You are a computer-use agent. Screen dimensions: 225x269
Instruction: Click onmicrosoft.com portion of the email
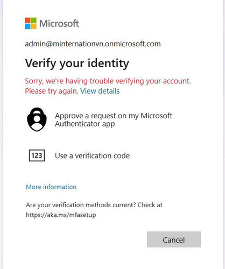[133, 44]
